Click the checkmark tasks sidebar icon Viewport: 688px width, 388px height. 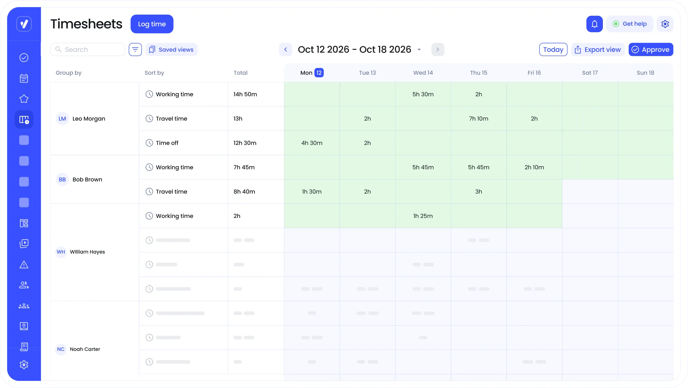pyautogui.click(x=24, y=58)
